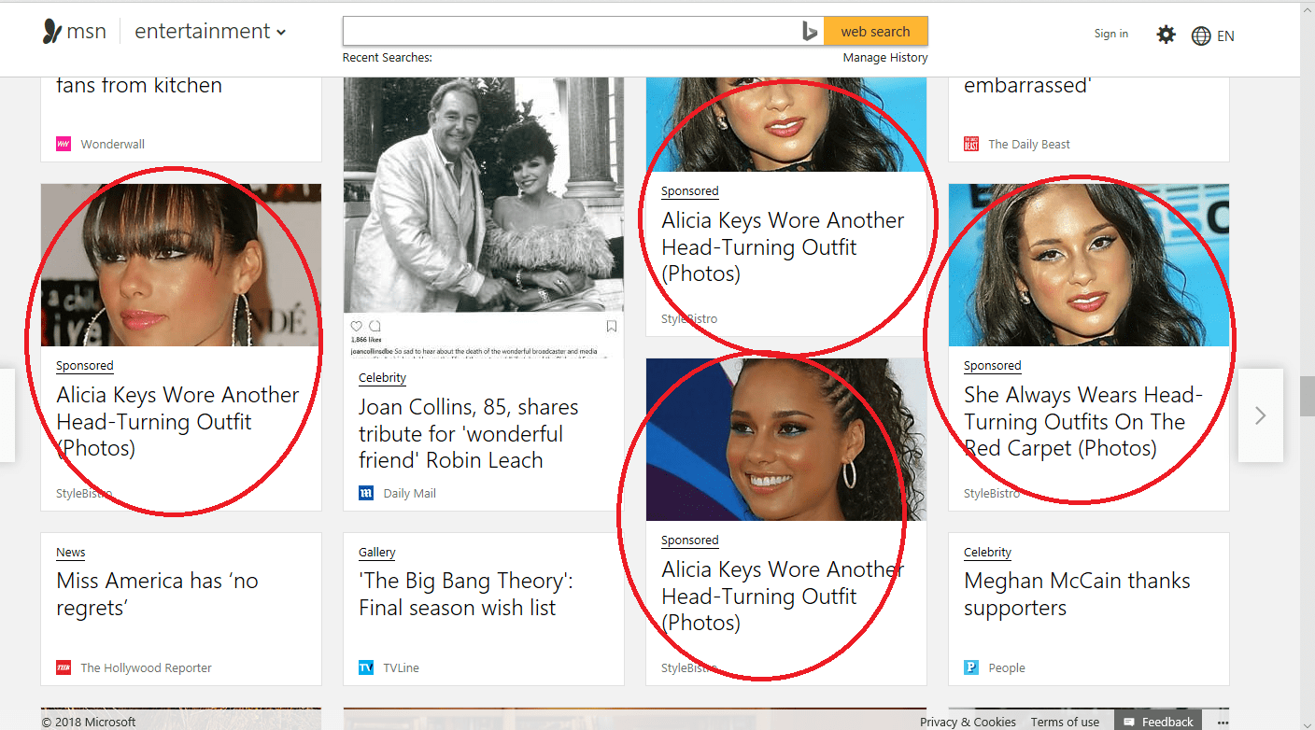
Task: Open Manage History
Action: [883, 57]
